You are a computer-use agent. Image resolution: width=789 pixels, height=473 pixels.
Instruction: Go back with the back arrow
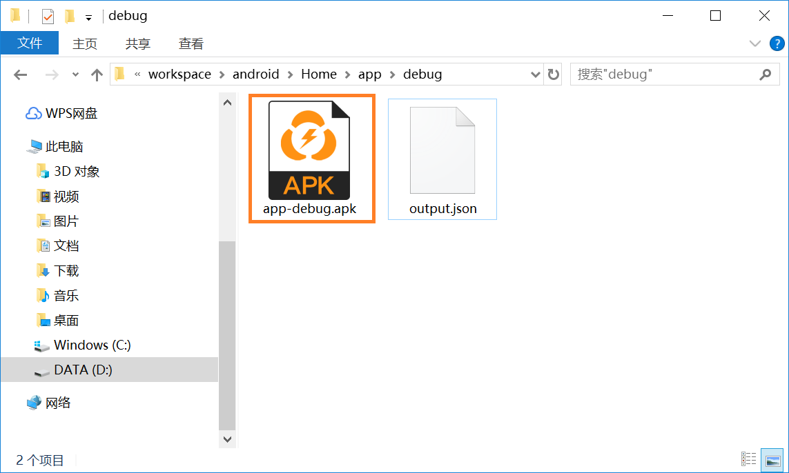[x=20, y=75]
